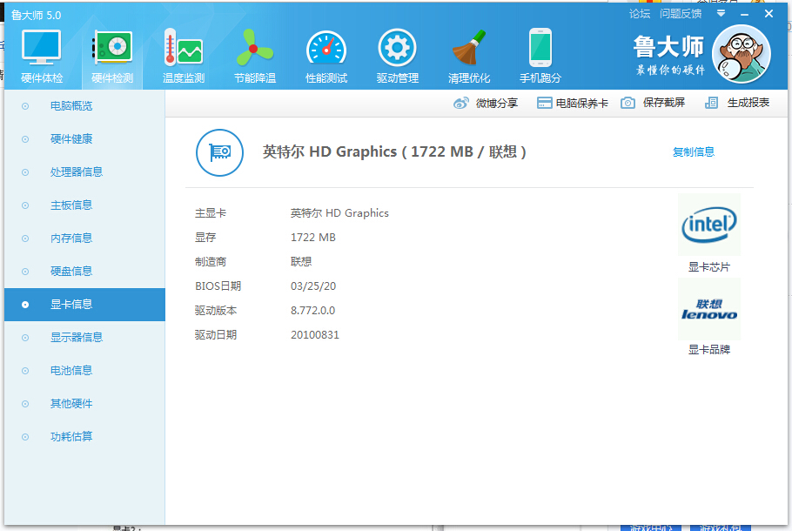Open 功耗估算 in the sidebar

click(x=84, y=437)
